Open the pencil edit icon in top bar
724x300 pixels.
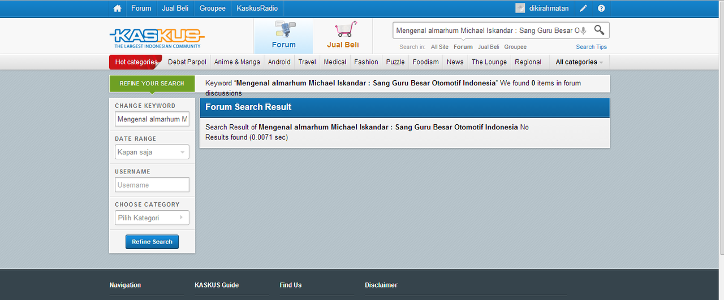point(584,8)
